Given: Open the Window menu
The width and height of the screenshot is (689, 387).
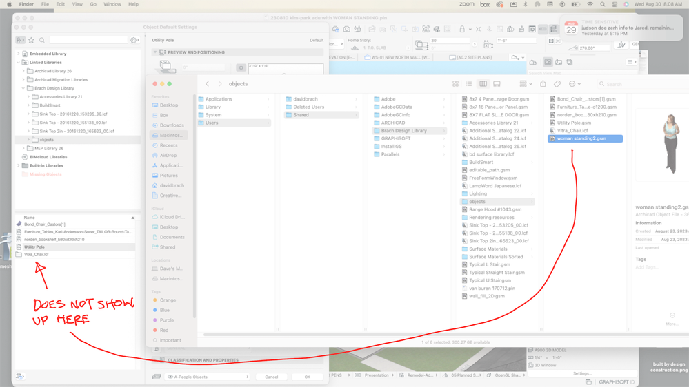Looking at the screenshot, I should click(112, 4).
